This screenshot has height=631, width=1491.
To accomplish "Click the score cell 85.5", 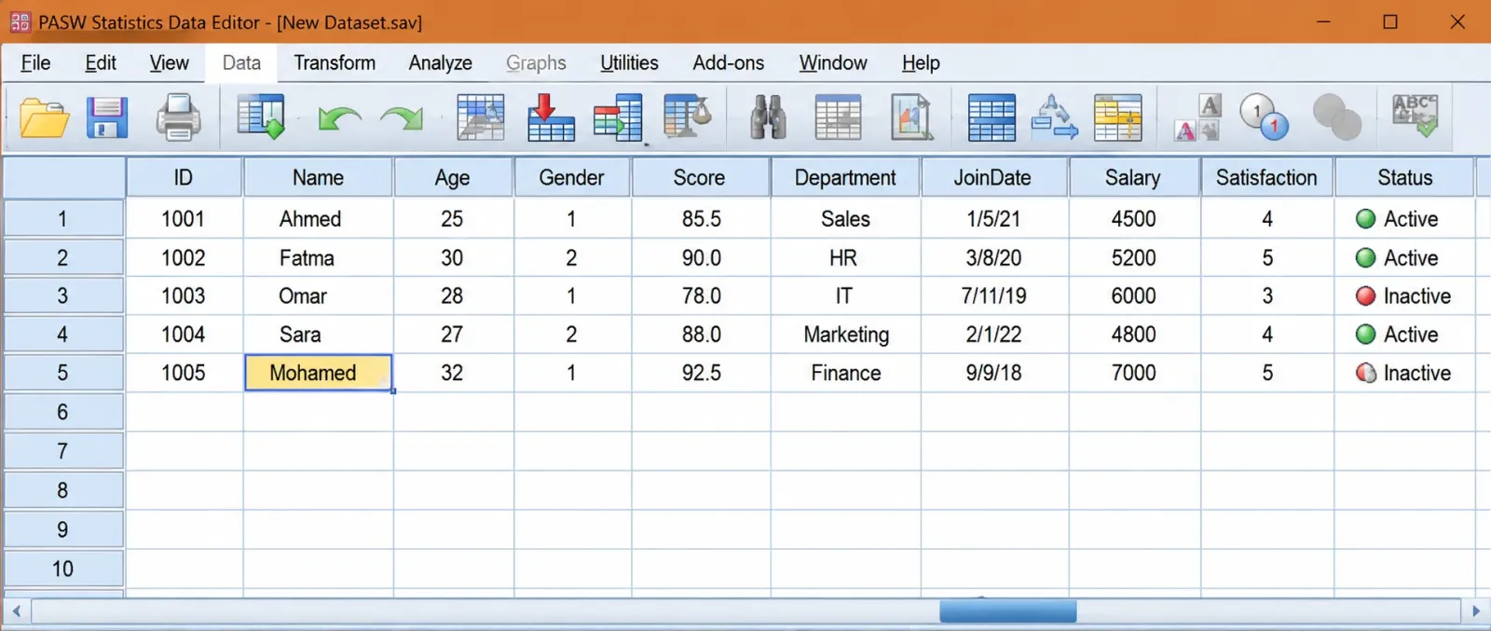I will pos(701,218).
